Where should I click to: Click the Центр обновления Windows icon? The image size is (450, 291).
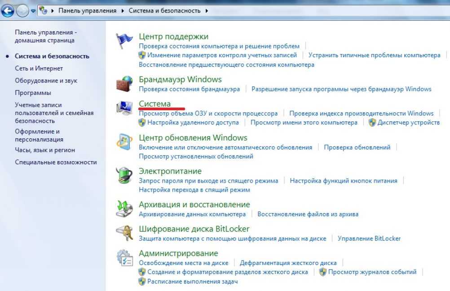(x=124, y=142)
